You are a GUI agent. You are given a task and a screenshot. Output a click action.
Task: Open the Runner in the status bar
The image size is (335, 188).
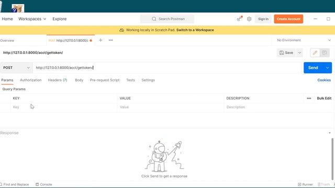[x=305, y=184]
